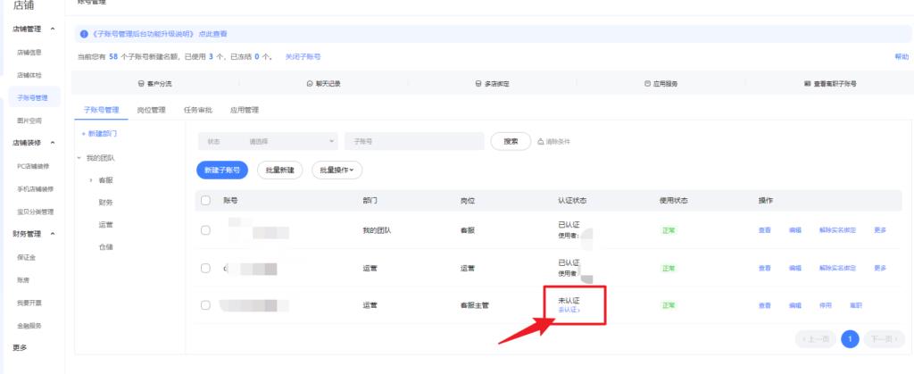914x374 pixels.
Task: Open 更多 actions for the 我的团队 row
Action: 880,230
